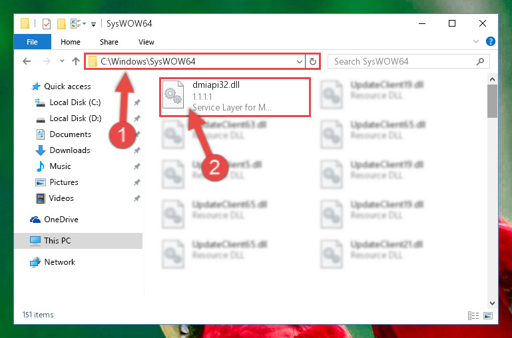
Task: Click the pin icon beside Downloads
Action: tap(136, 150)
